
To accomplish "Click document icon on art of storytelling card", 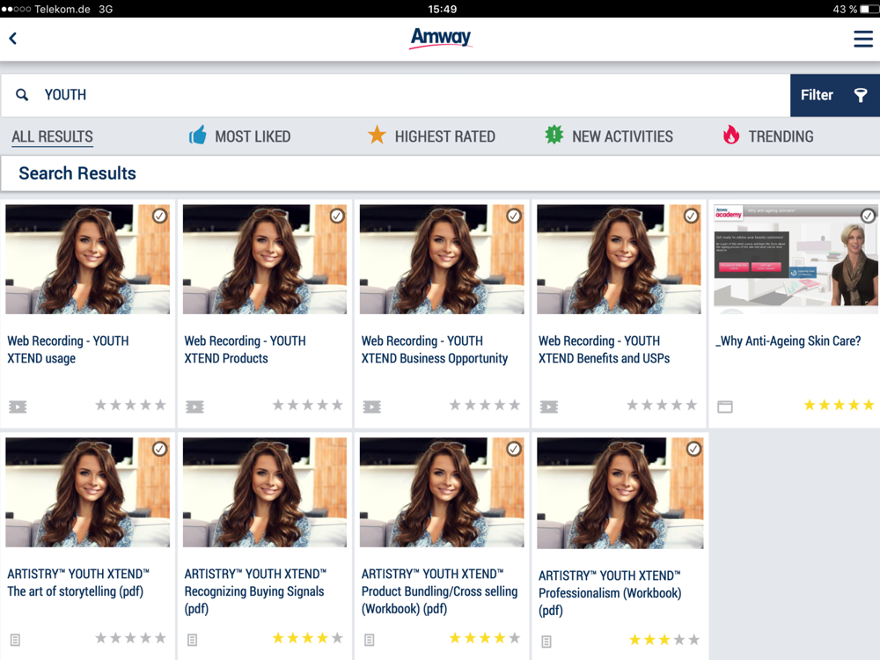I will 15,640.
